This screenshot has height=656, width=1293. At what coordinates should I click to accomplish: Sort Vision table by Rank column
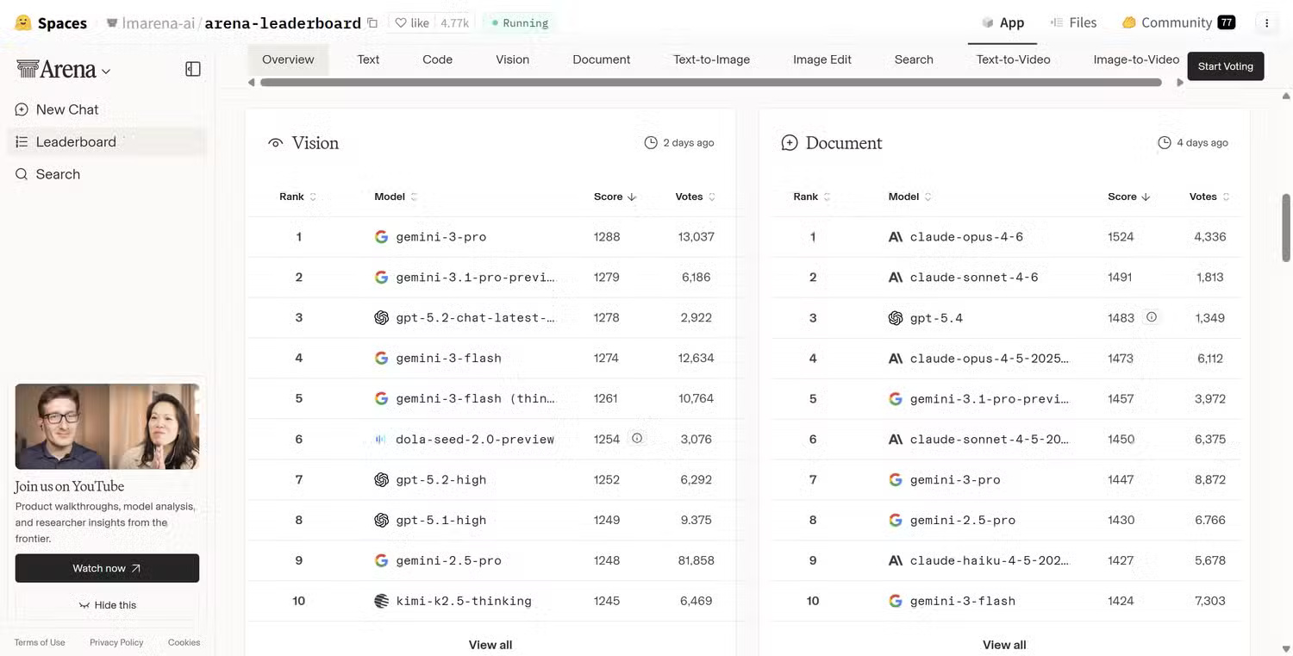click(297, 197)
